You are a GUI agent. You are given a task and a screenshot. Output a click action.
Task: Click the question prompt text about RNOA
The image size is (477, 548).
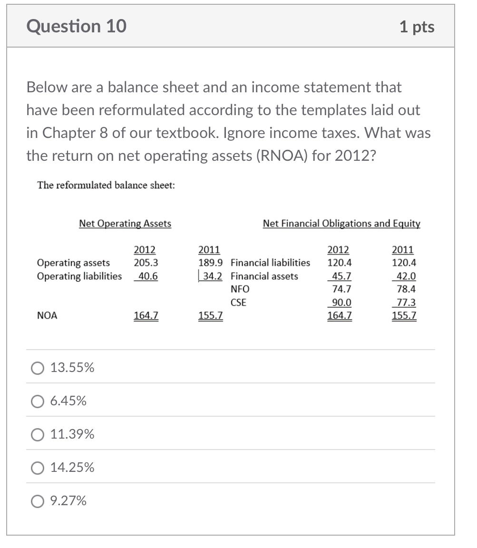[x=228, y=121]
